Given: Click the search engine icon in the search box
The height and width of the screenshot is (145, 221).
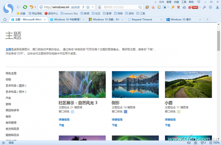Looking at the screenshot, I should click(99, 7).
